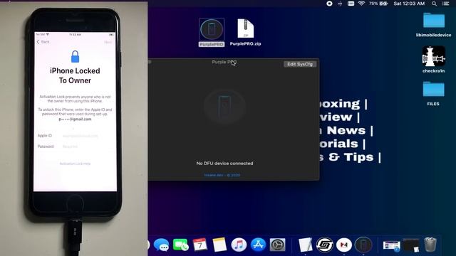Open the keyboard input menu in the menu bar
The height and width of the screenshot is (256, 456).
coord(351,4)
